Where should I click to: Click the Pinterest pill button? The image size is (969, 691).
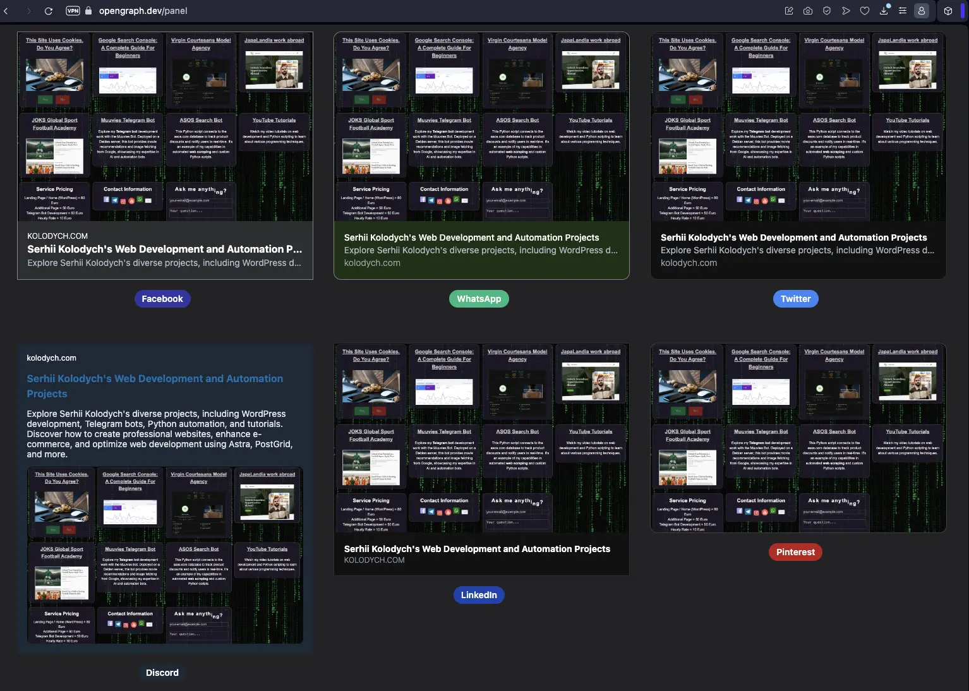click(795, 551)
